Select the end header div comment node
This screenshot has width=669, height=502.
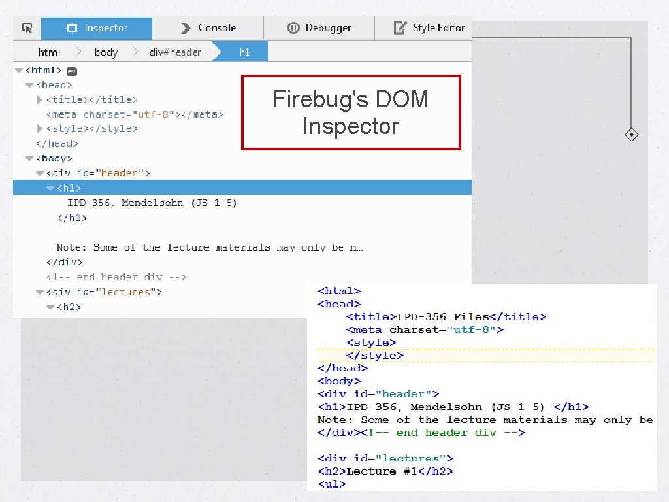pos(118,277)
